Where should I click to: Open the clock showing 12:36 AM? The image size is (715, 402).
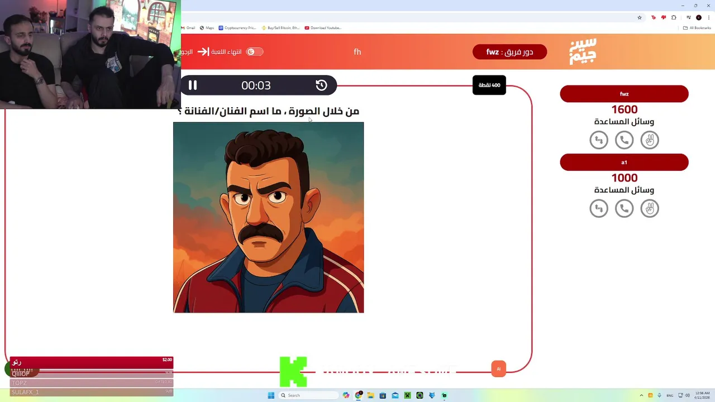(702, 395)
